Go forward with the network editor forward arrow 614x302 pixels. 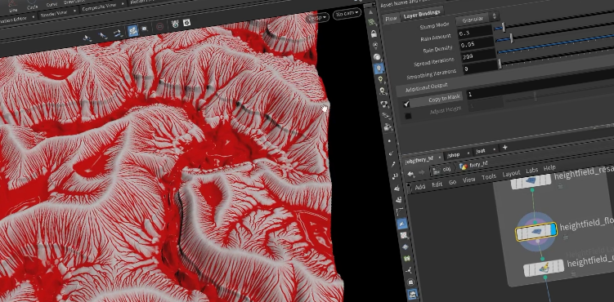point(422,172)
